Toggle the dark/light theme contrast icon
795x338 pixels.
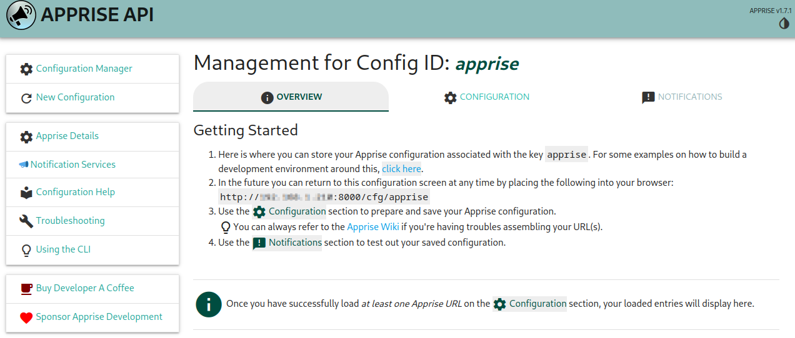click(784, 23)
